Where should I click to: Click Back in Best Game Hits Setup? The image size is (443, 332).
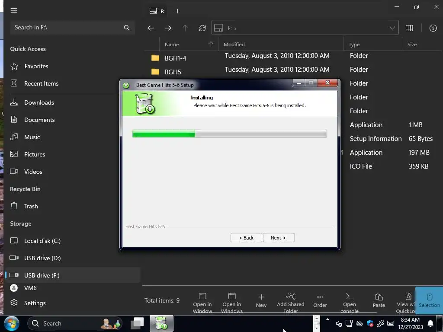[246, 238]
